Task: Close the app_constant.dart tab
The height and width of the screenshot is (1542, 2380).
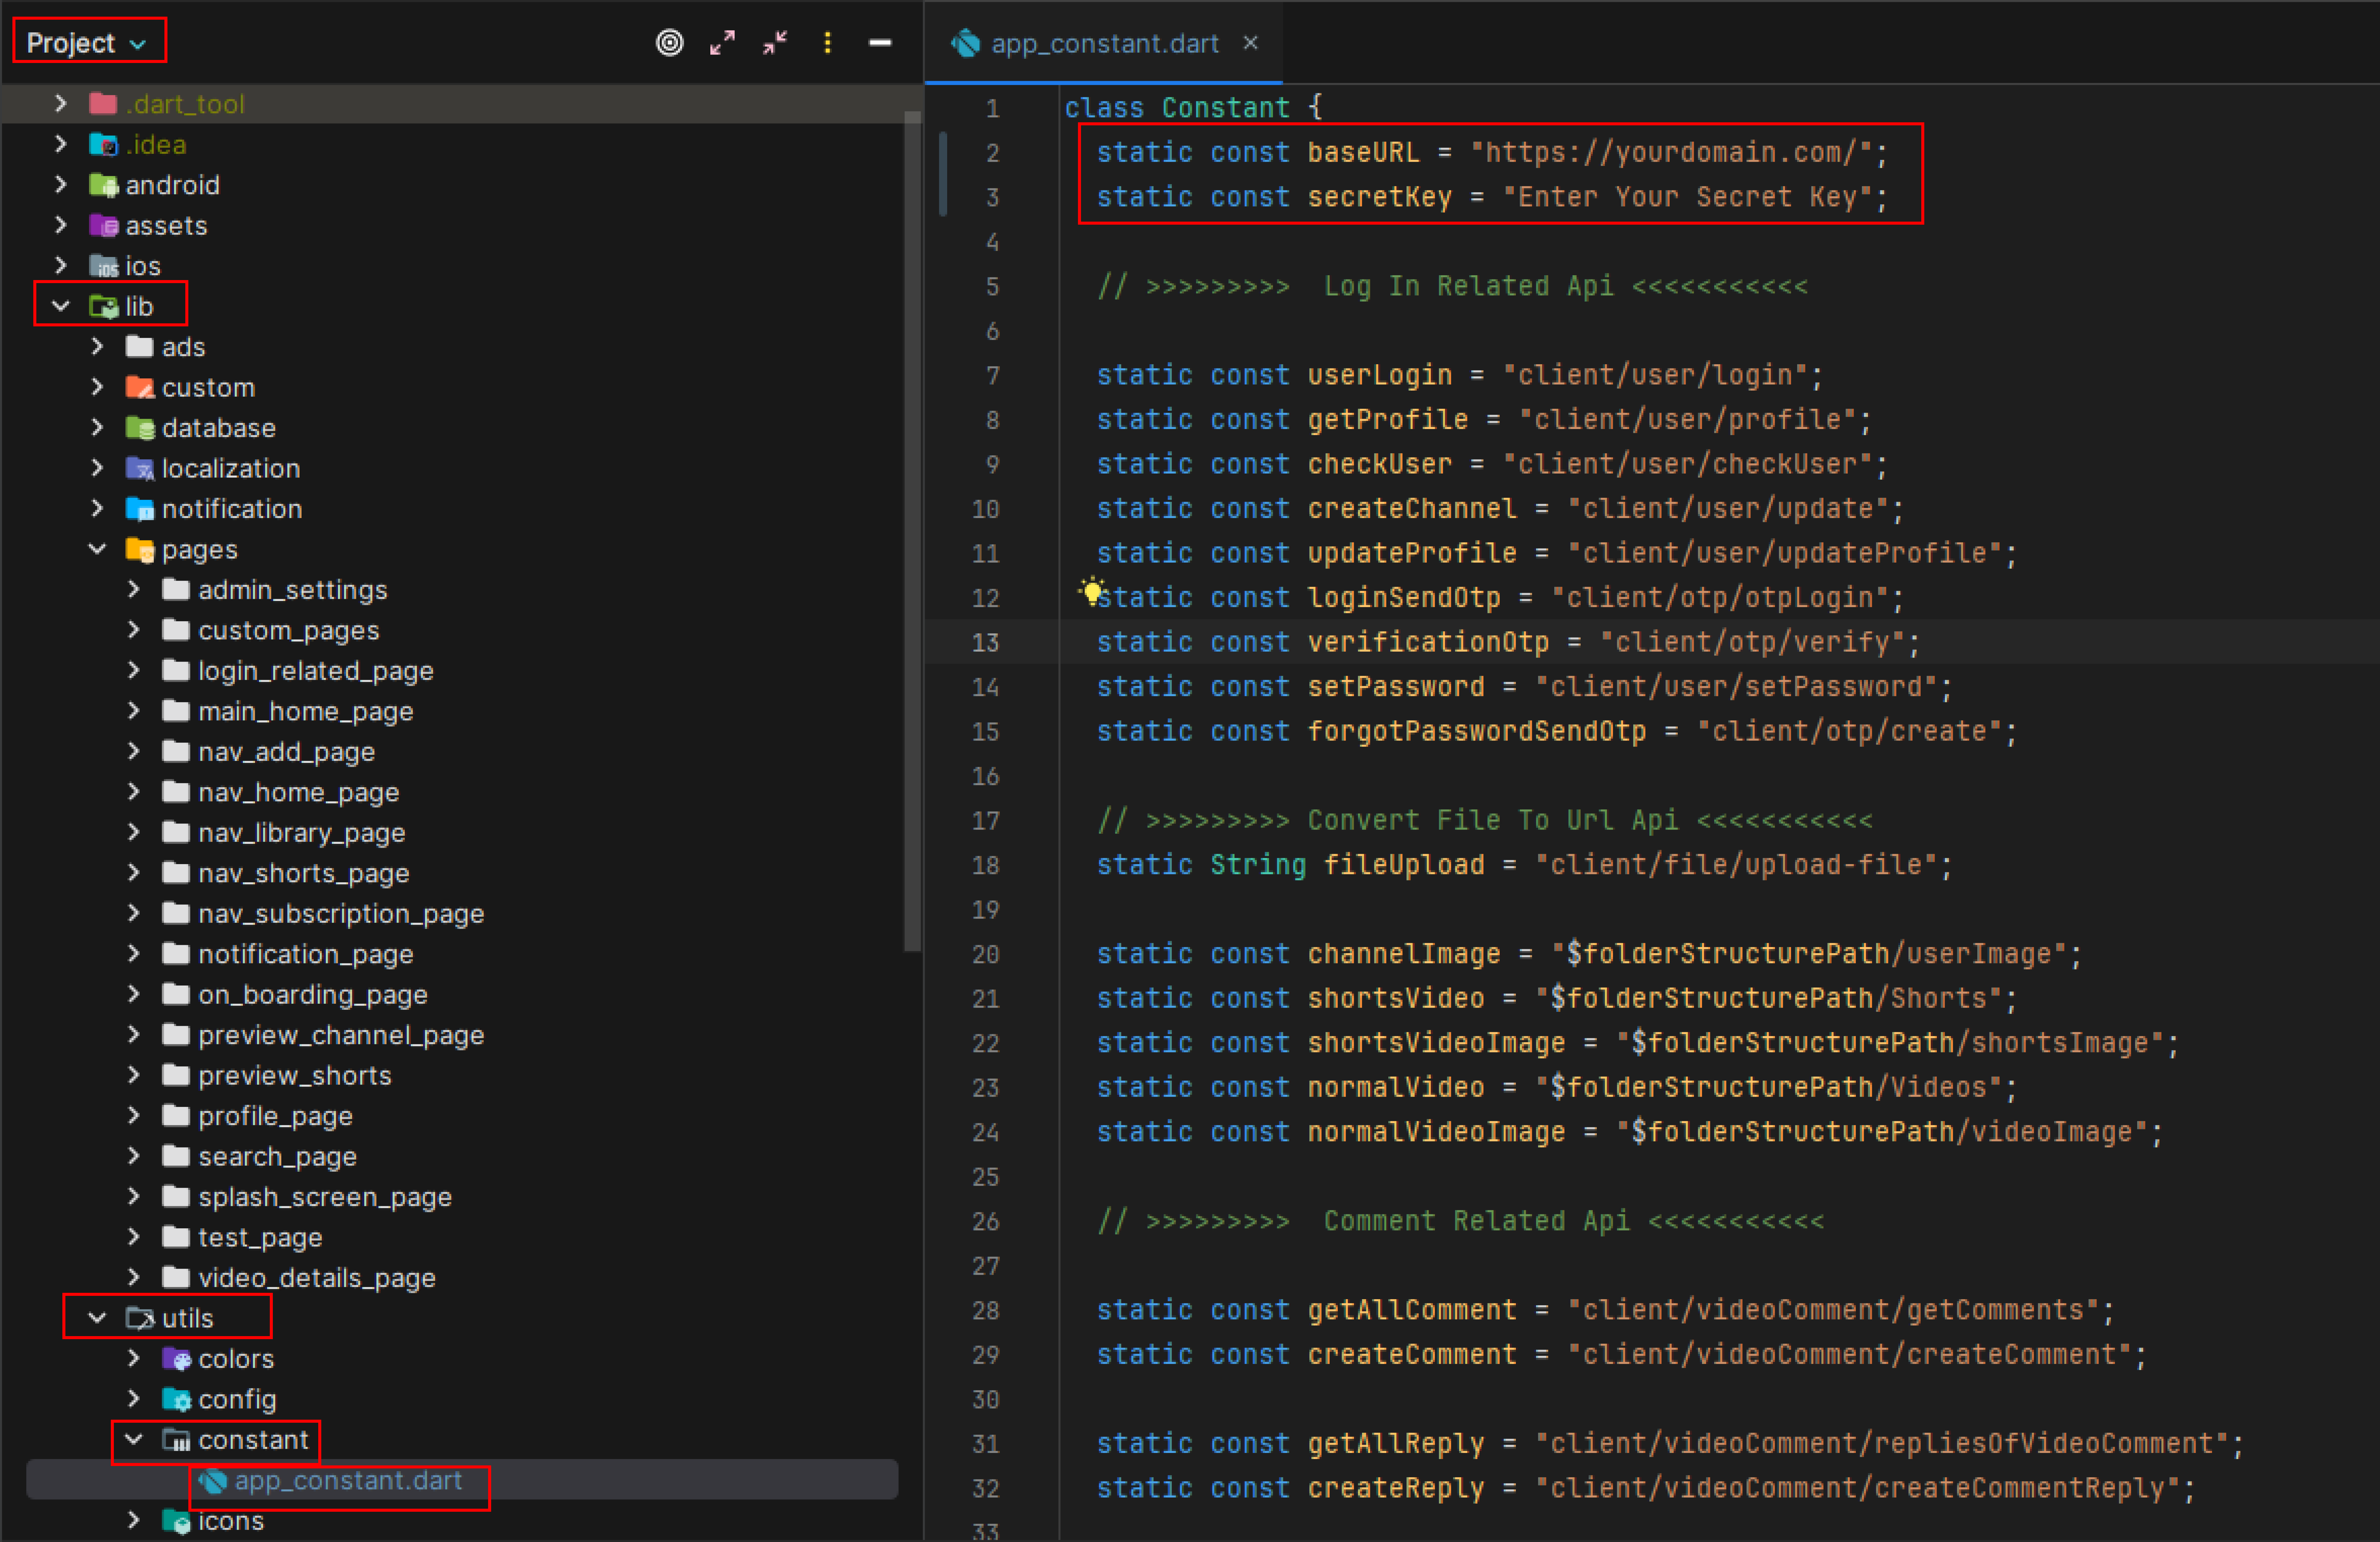Action: 1250,43
